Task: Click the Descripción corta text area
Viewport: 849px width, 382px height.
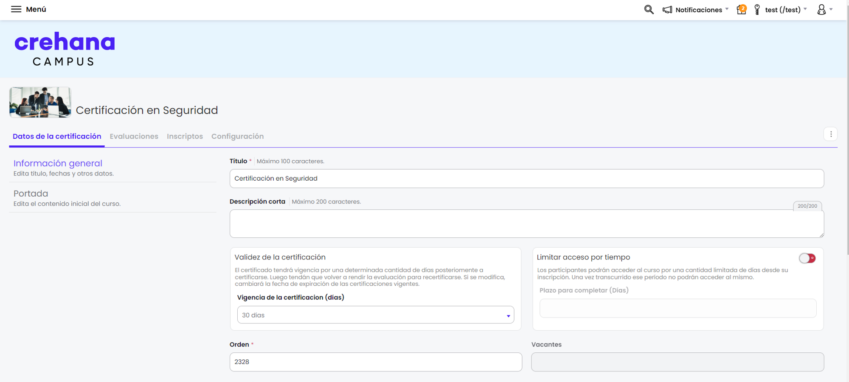Action: (x=526, y=223)
